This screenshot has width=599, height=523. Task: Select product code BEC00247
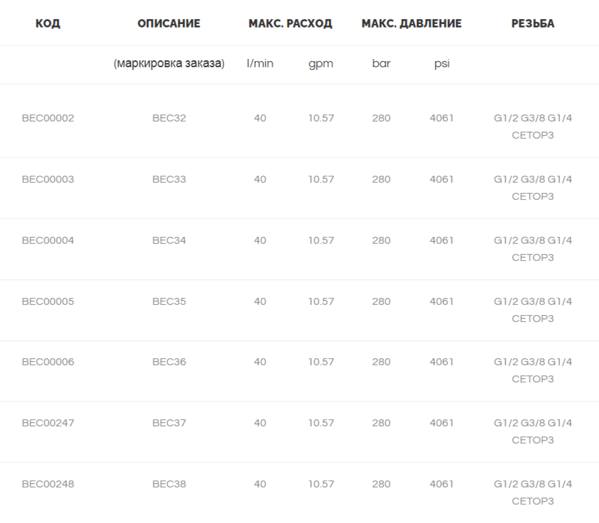[48, 423]
